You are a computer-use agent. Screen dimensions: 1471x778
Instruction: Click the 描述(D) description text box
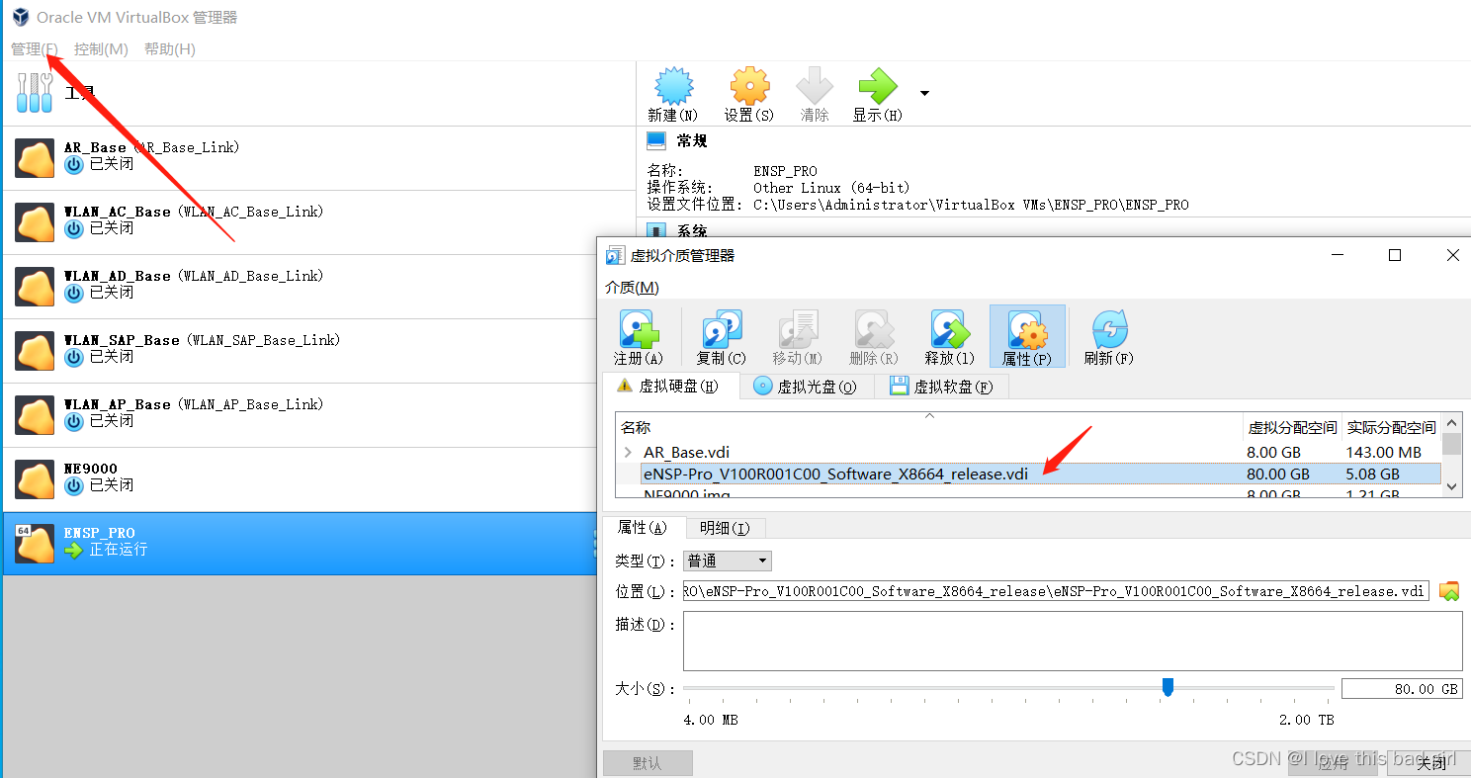tap(1073, 641)
